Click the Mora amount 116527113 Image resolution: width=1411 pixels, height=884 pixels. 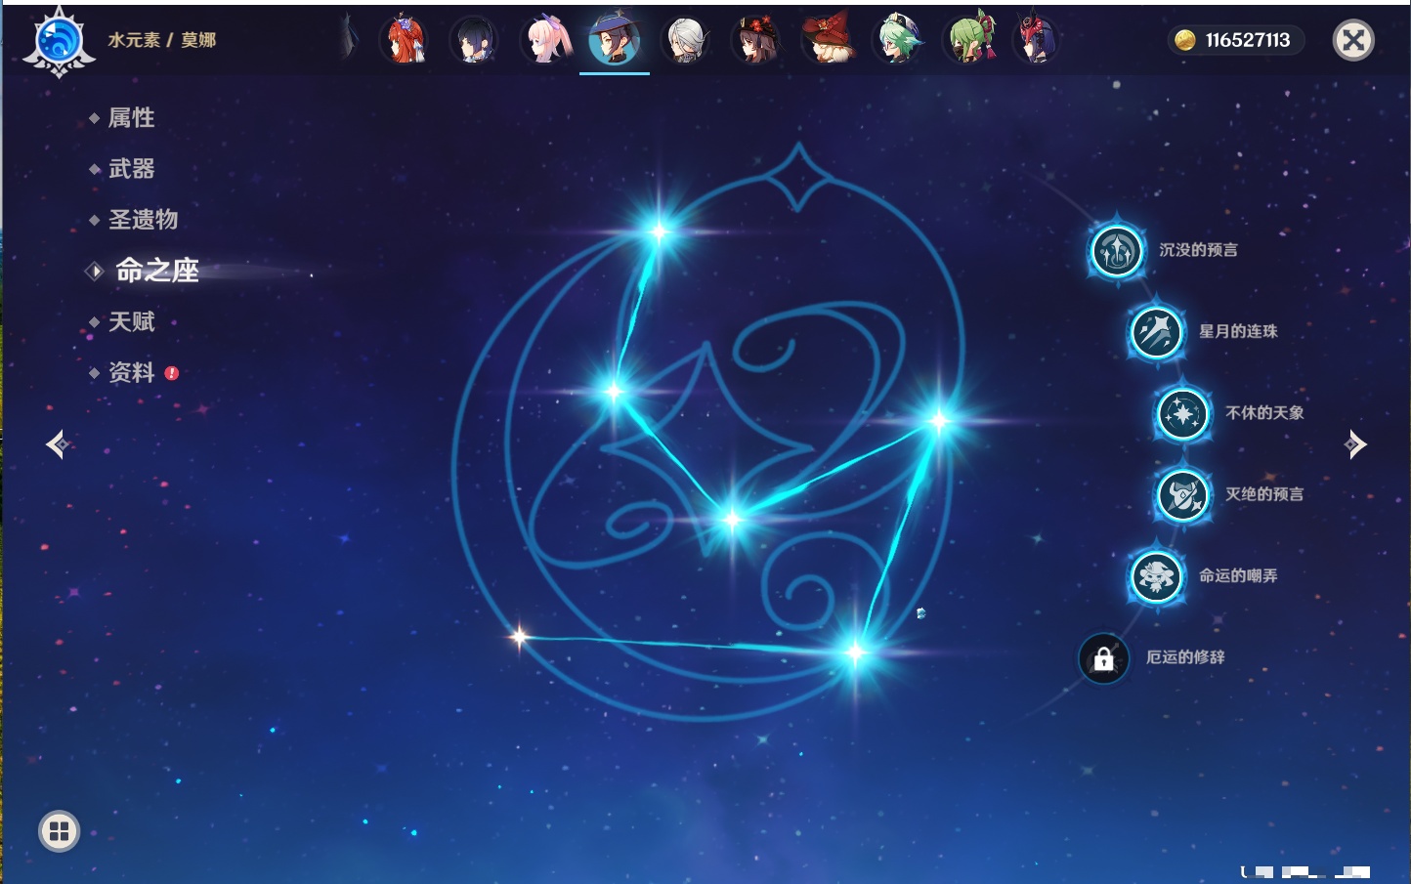point(1248,40)
